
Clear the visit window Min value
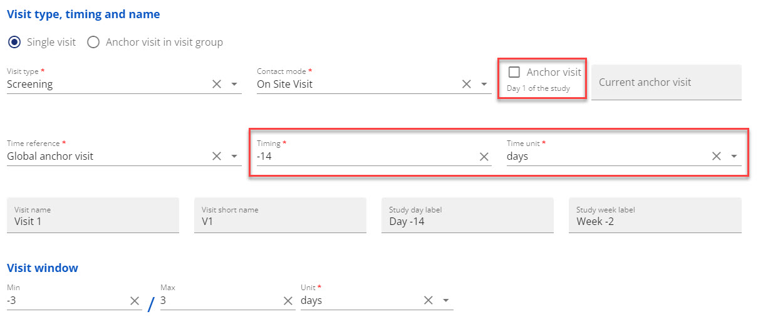coord(135,301)
